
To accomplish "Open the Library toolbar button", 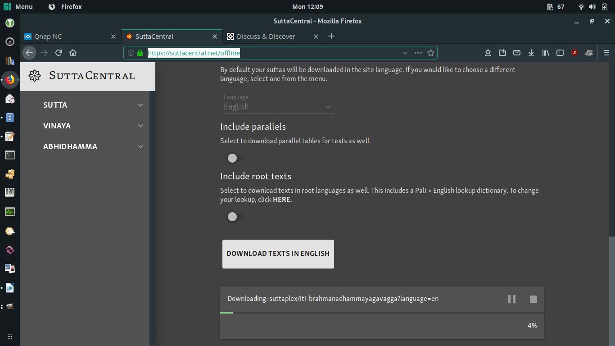I will [x=546, y=53].
